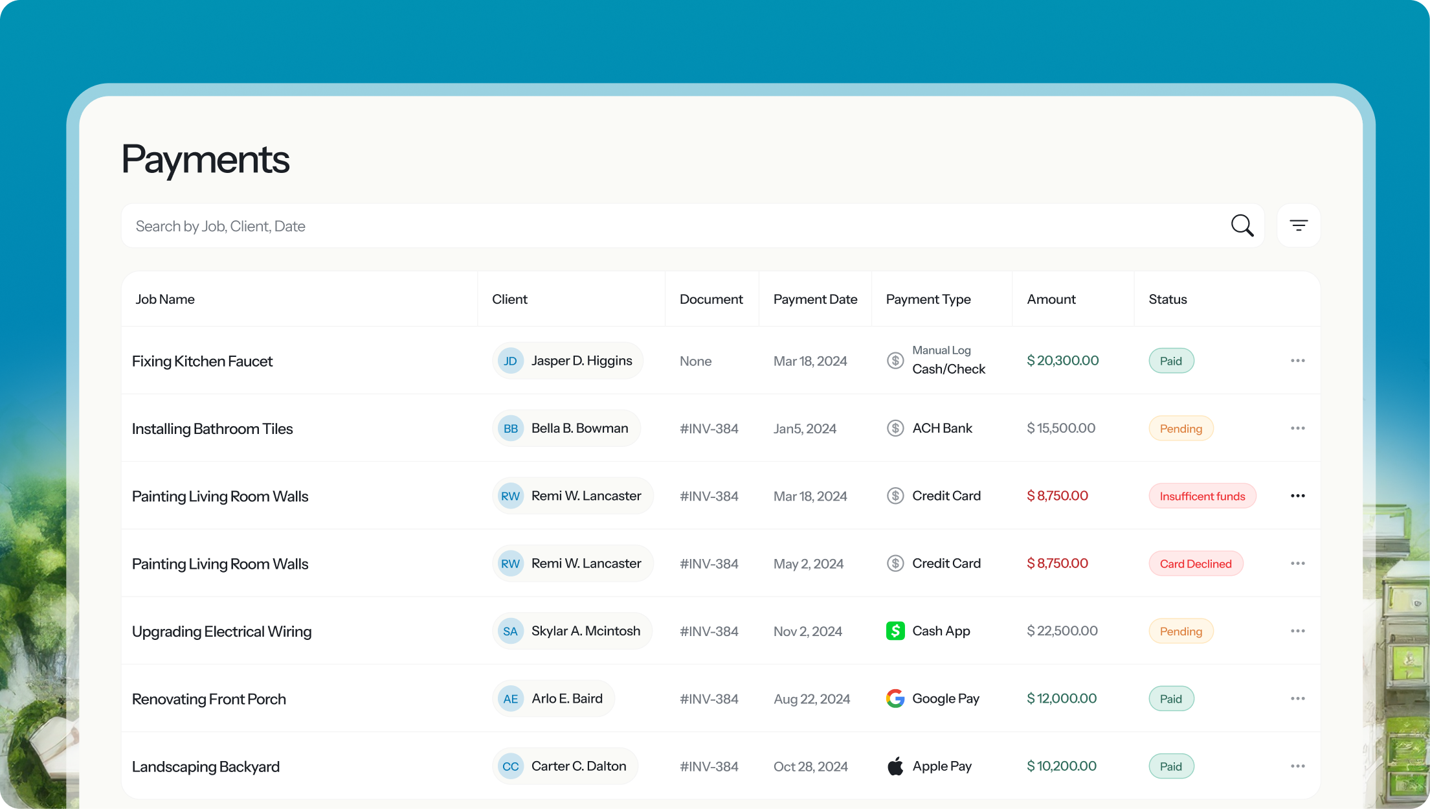The height and width of the screenshot is (809, 1430).
Task: Click the amount $ 15,500.00
Action: pos(1061,428)
